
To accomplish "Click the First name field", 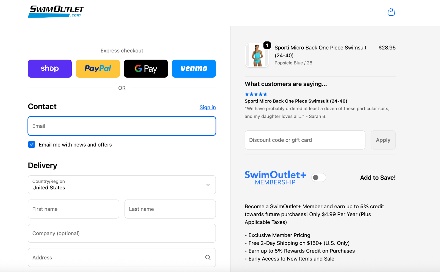I will tap(73, 209).
